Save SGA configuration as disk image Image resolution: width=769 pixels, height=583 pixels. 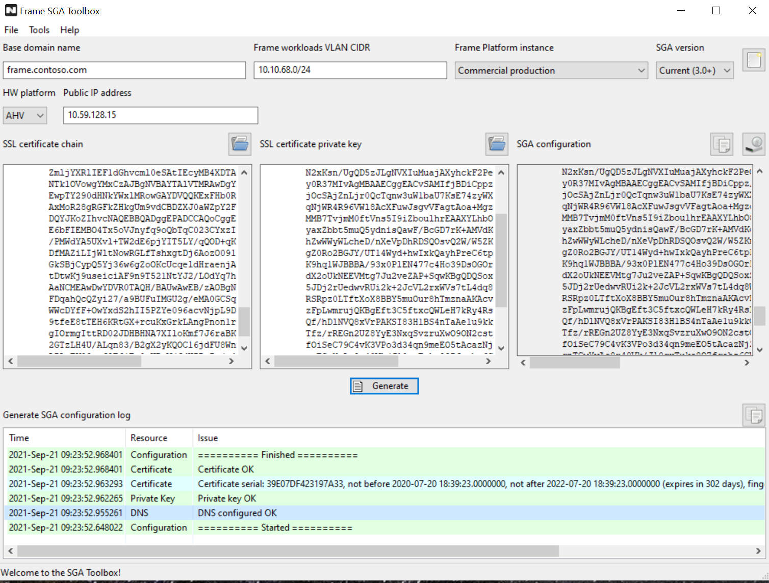(x=754, y=144)
